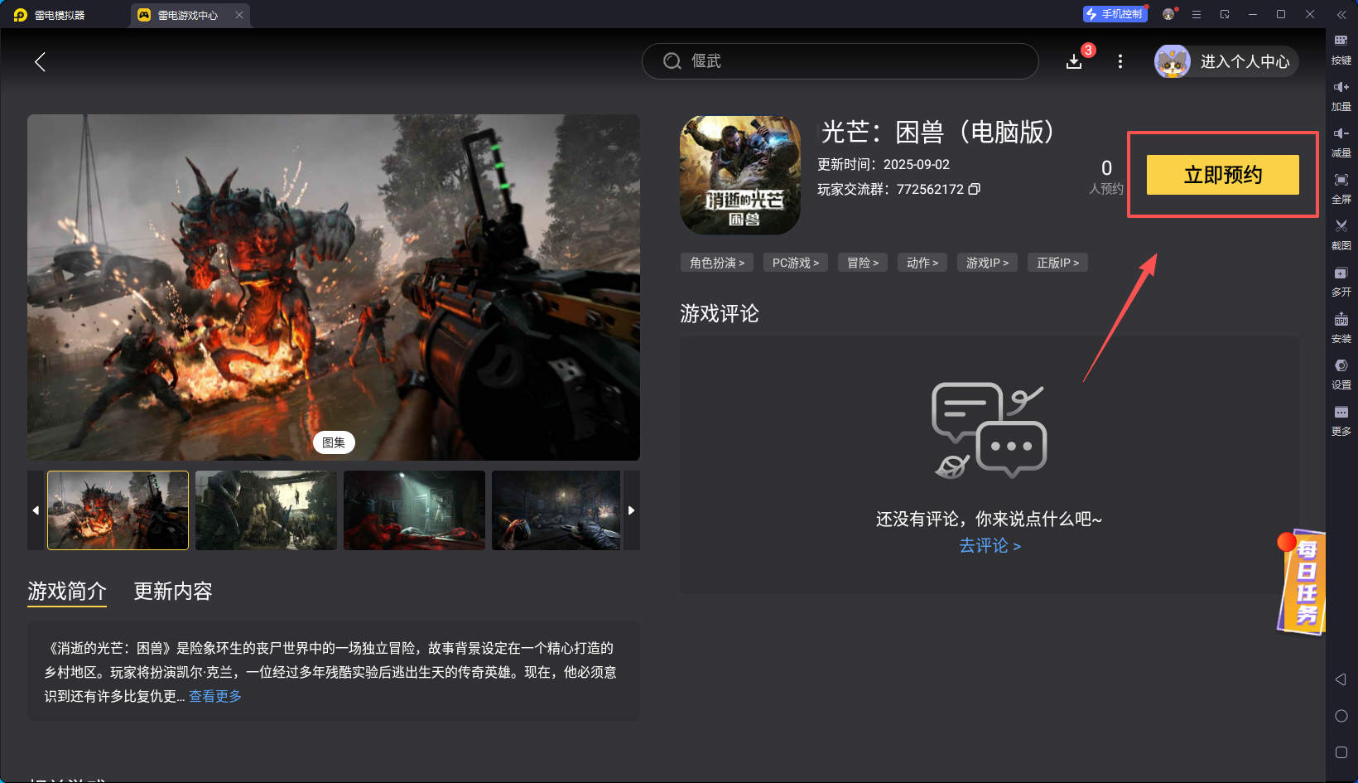Open the 角色扮演 category tag
Image resolution: width=1358 pixels, height=783 pixels.
(717, 263)
